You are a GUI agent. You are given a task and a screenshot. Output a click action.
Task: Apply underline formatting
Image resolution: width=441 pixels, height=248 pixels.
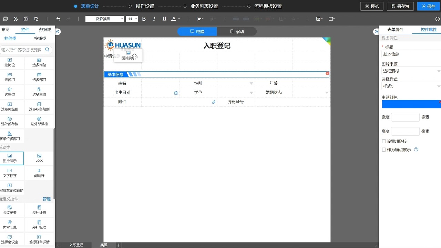pyautogui.click(x=164, y=19)
